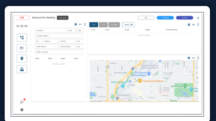
Task: Click the Ext field beside Caller Phone
Action: (x=80, y=47)
